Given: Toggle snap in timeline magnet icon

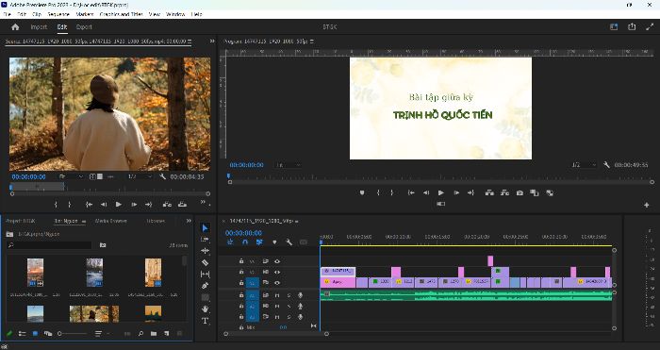Looking at the screenshot, I should click(x=245, y=242).
